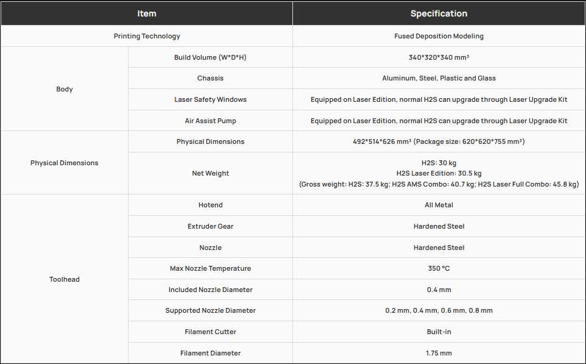Click the Net Weight label
Screen dimensions: 586x364
click(x=210, y=173)
